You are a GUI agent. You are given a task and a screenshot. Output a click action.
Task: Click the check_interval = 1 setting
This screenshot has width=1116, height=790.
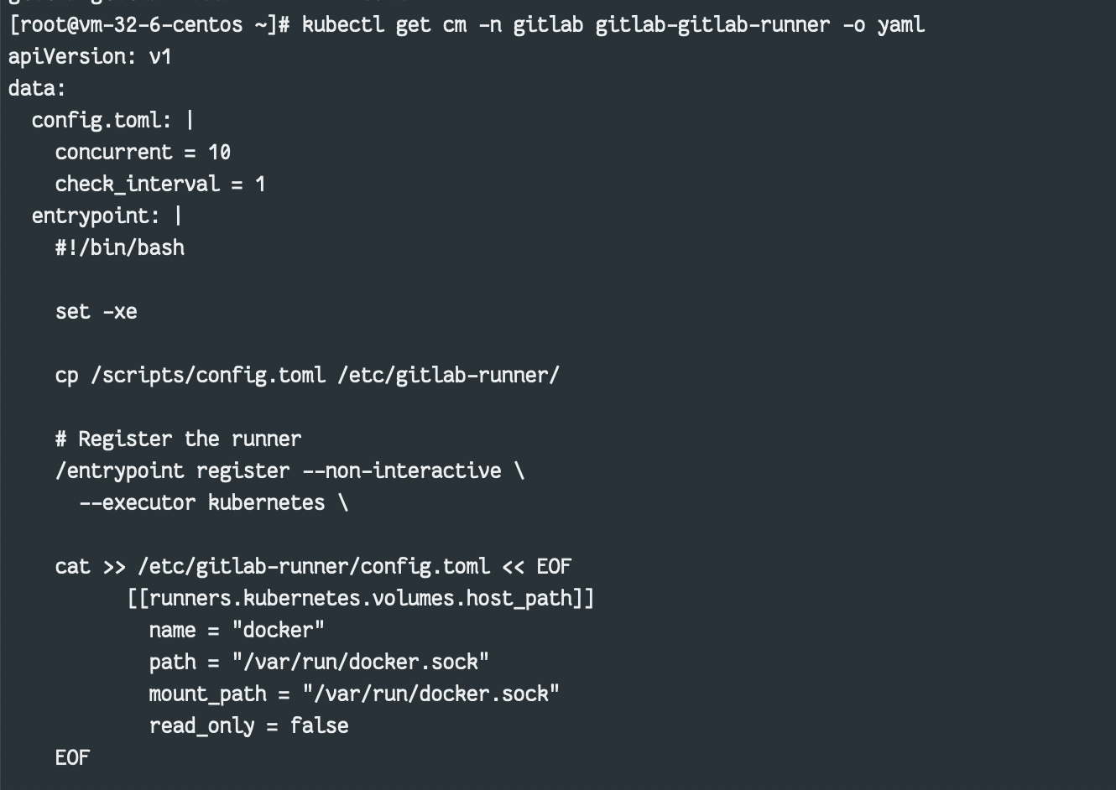tap(160, 185)
